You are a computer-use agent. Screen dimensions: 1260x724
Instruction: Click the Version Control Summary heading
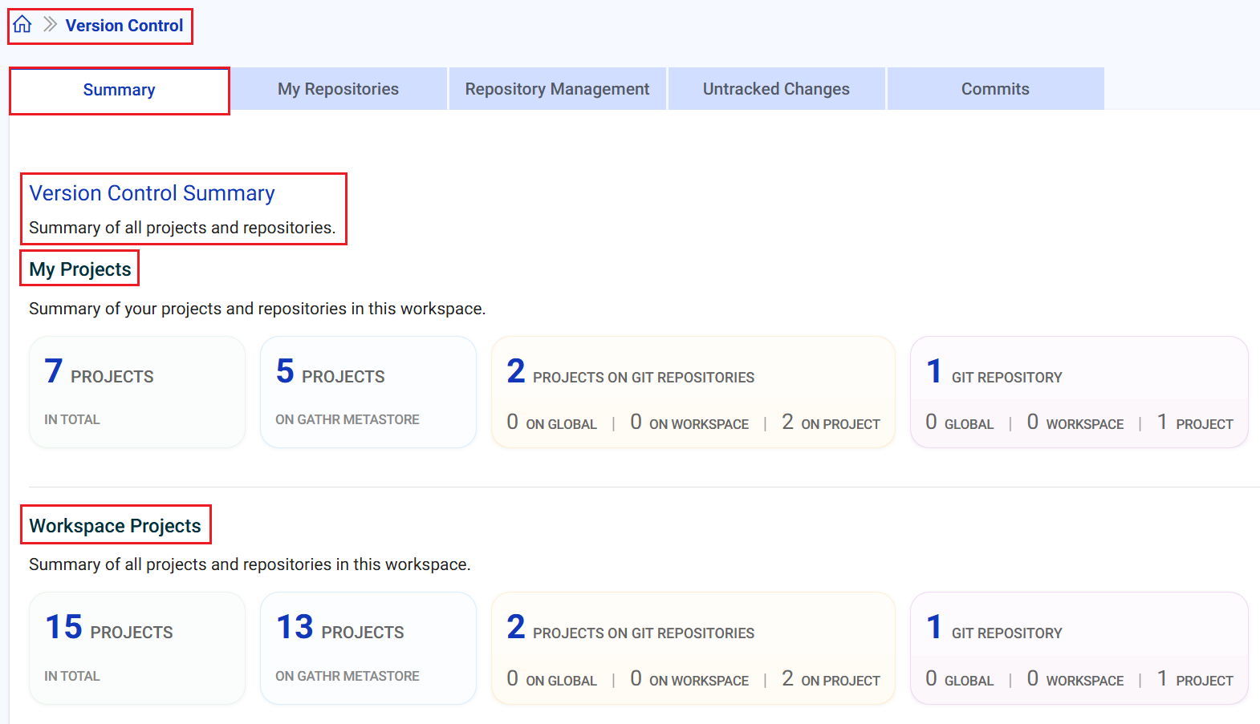click(152, 193)
